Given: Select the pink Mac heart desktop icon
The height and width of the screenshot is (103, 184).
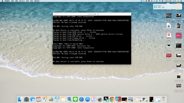Looking at the screenshot, I should coord(179,36).
